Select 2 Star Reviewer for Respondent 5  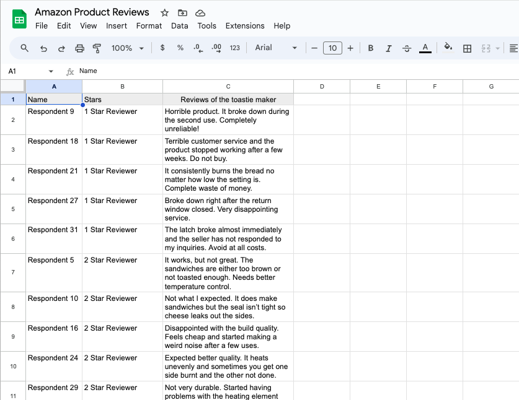tap(123, 272)
